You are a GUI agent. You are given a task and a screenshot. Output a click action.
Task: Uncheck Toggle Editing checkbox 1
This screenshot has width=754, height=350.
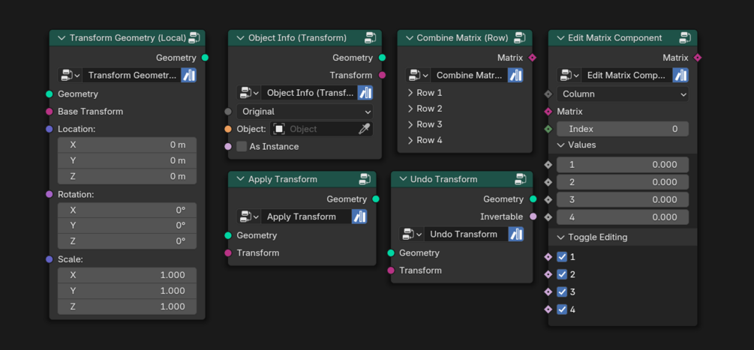562,257
